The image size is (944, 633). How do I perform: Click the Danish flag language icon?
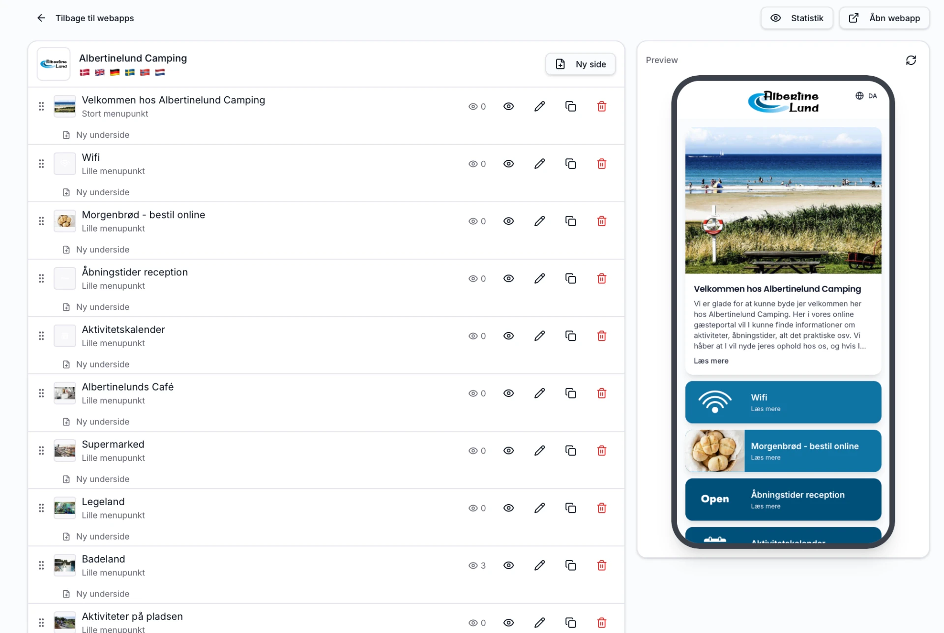(x=85, y=72)
